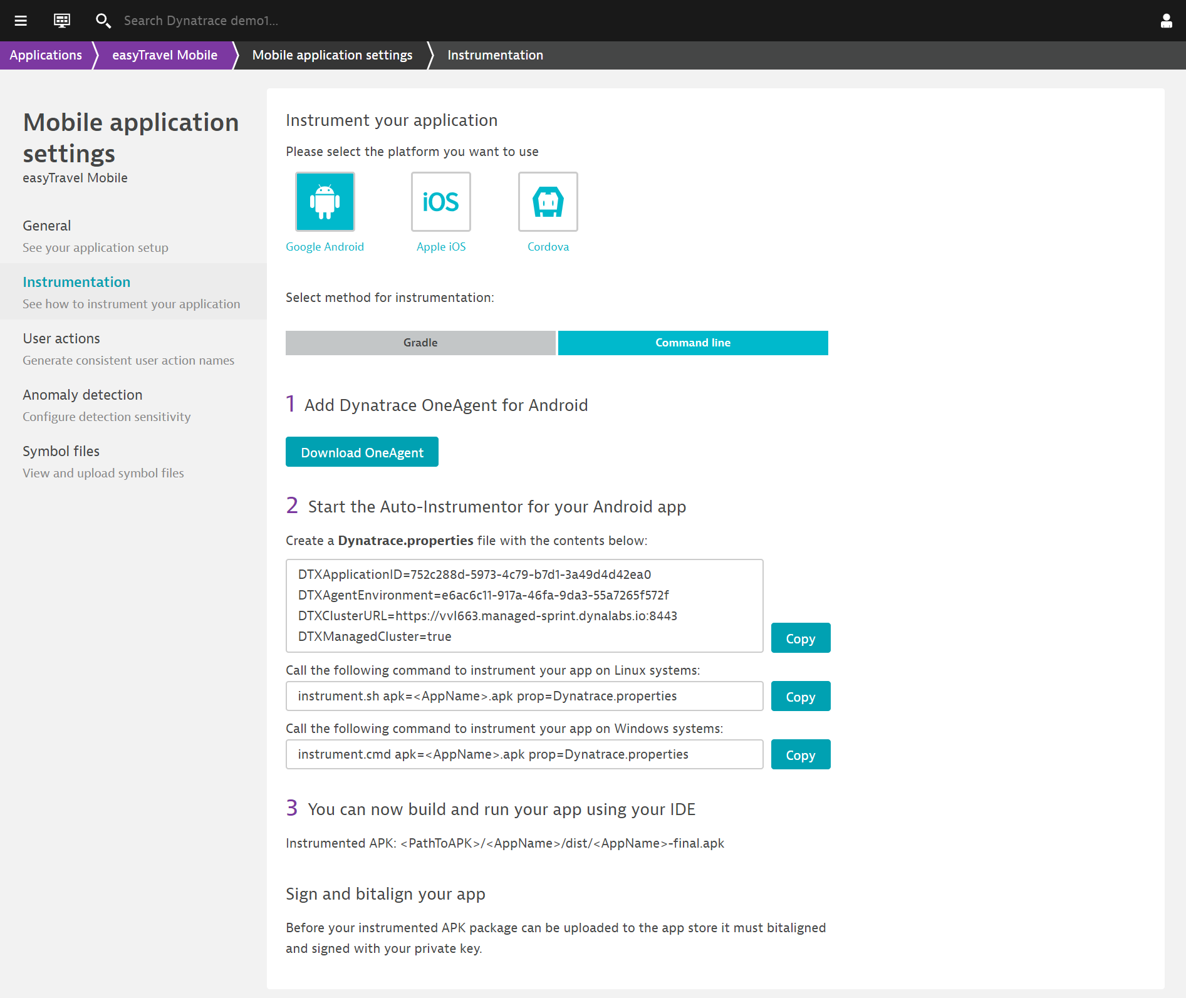Open General settings in sidebar
The image size is (1186, 998).
tap(47, 226)
